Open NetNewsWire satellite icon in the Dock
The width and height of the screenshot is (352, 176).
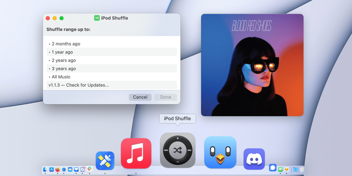(105, 161)
